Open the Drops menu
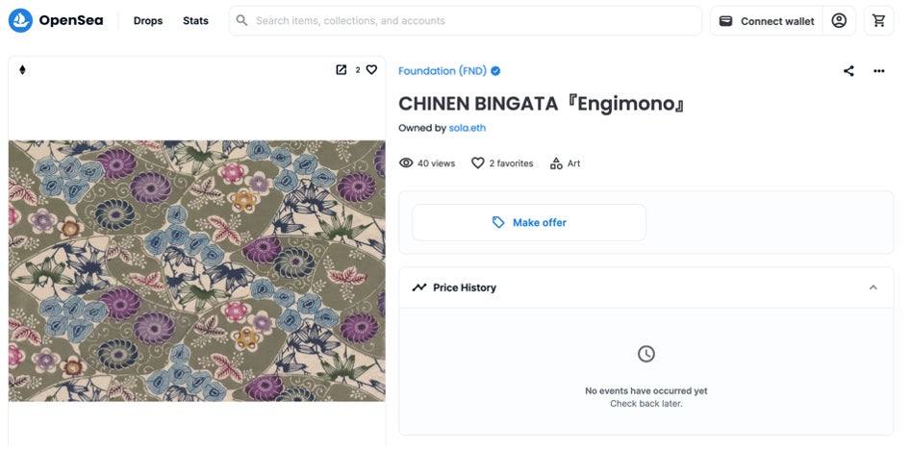Image resolution: width=911 pixels, height=449 pixels. point(148,21)
